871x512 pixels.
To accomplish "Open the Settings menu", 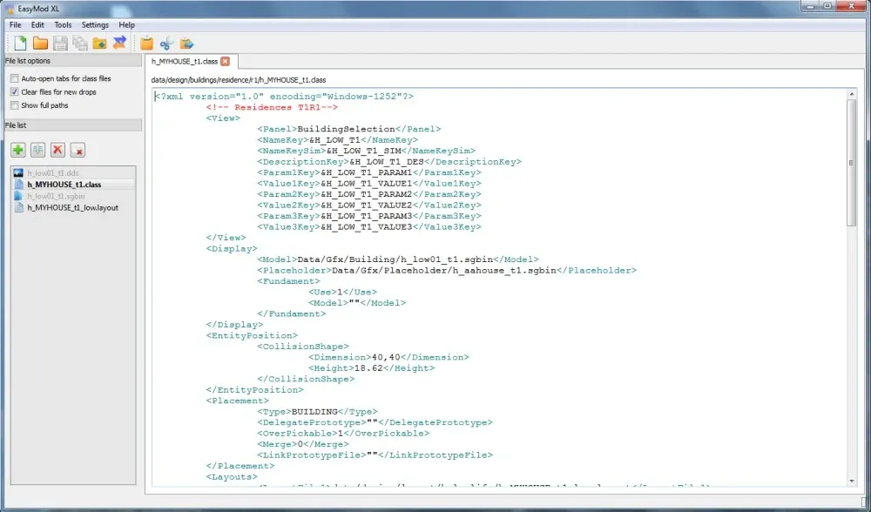I will [95, 25].
